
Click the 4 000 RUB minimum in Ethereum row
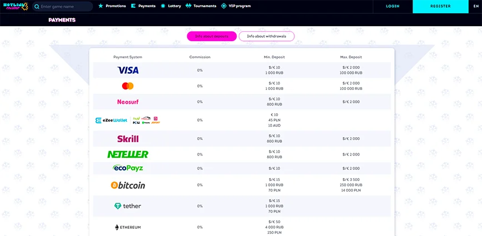click(274, 228)
